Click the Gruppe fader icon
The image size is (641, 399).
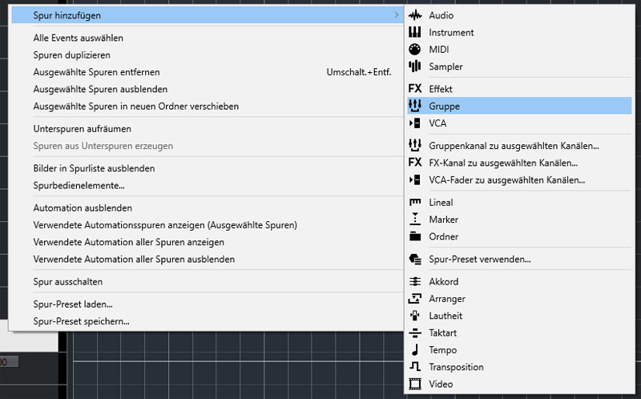tap(415, 106)
